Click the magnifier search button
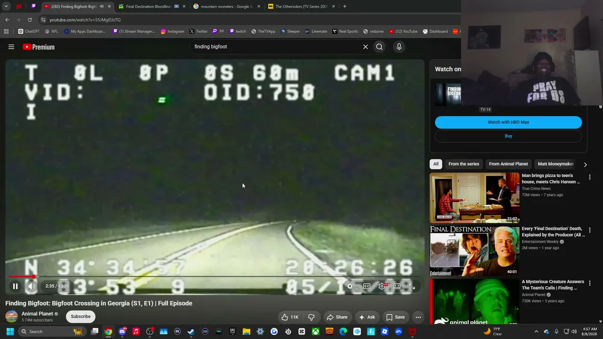Viewport: 603px width, 339px height. (379, 47)
